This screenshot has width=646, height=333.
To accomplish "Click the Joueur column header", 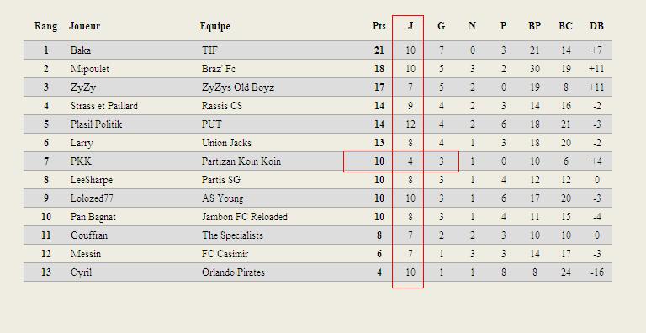I will point(84,26).
